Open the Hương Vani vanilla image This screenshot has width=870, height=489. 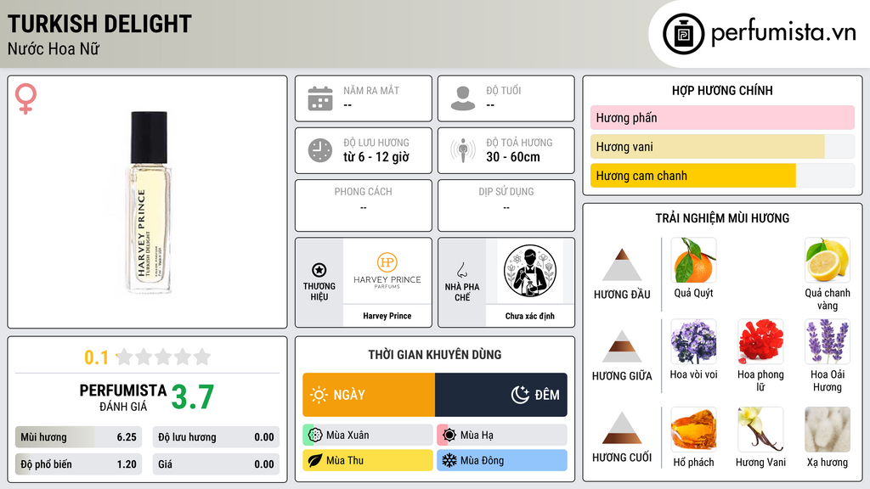pyautogui.click(x=760, y=430)
